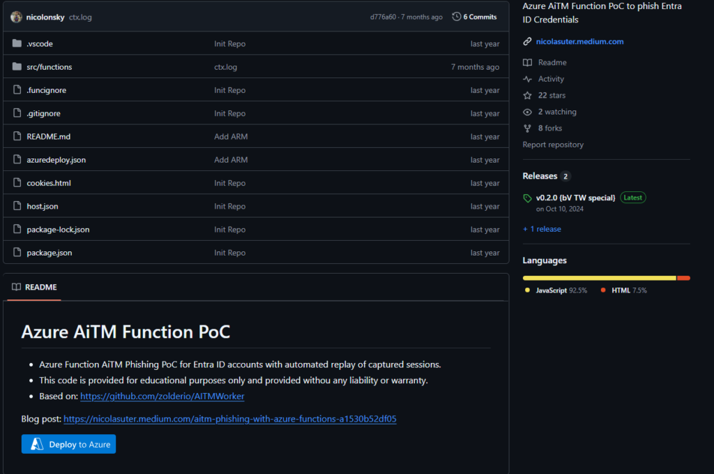Open the zolderio/AITMWorker GitHub link
Viewport: 714px width, 474px height.
click(x=162, y=396)
